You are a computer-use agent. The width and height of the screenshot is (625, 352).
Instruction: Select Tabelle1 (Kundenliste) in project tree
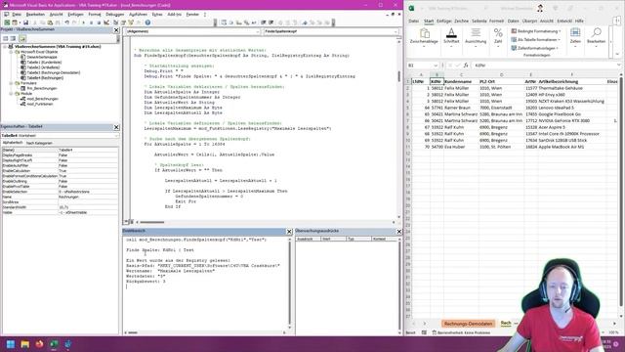44,63
